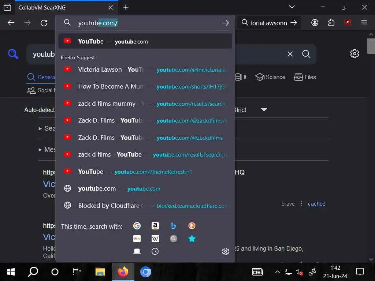Open the Windows Start menu
Image resolution: width=375 pixels, height=281 pixels.
[x=11, y=272]
